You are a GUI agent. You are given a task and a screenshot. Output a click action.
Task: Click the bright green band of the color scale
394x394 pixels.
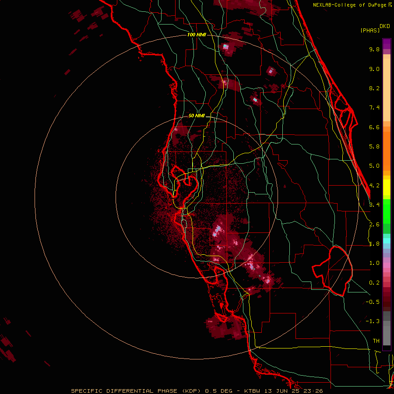[x=387, y=211]
